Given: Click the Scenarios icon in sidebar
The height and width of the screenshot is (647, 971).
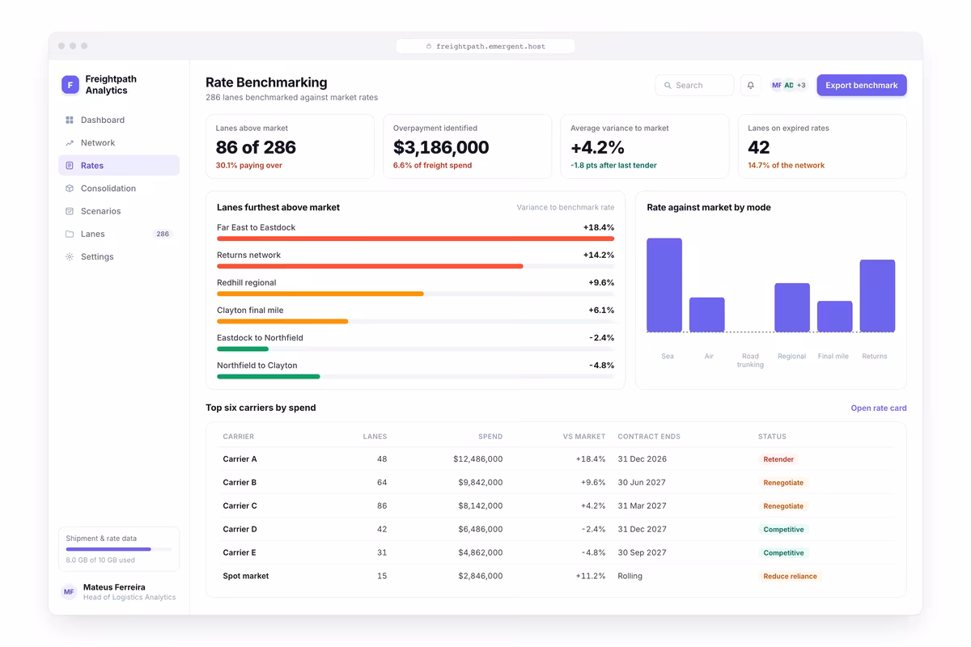Looking at the screenshot, I should (70, 211).
